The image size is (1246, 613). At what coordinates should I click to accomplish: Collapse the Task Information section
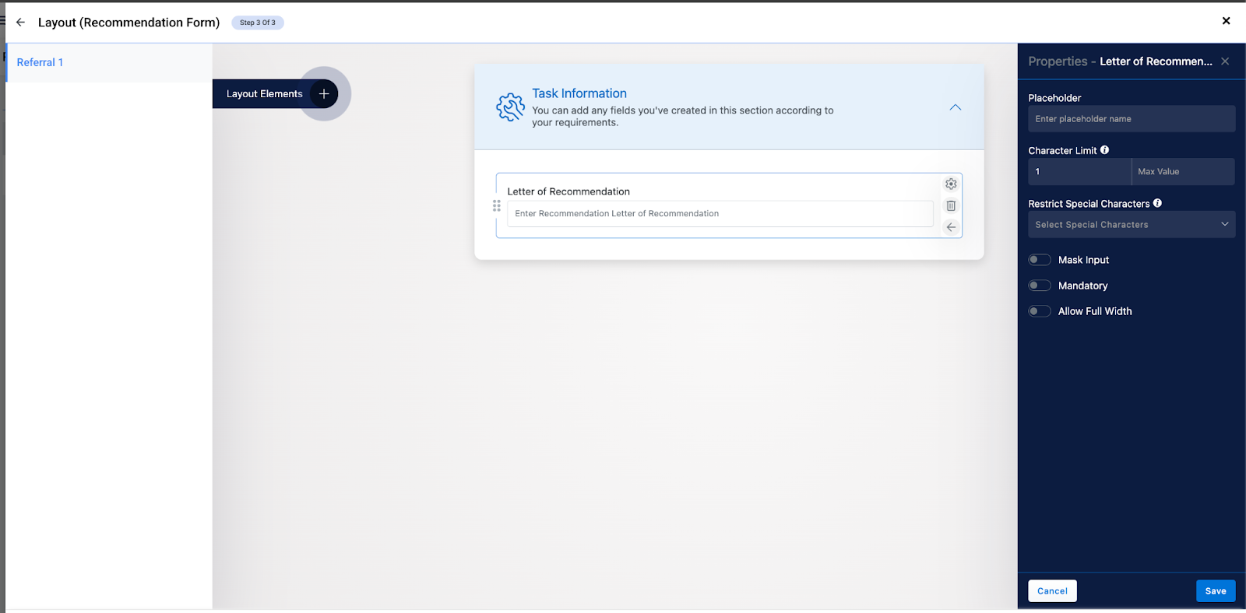click(x=956, y=107)
